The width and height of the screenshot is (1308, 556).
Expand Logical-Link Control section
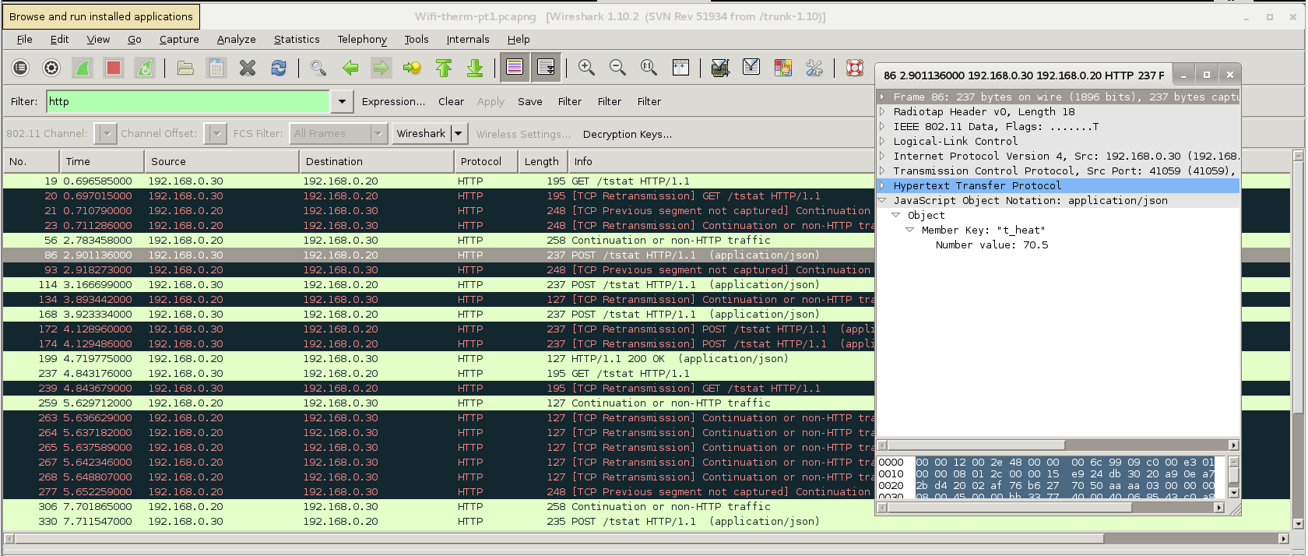[x=882, y=141]
